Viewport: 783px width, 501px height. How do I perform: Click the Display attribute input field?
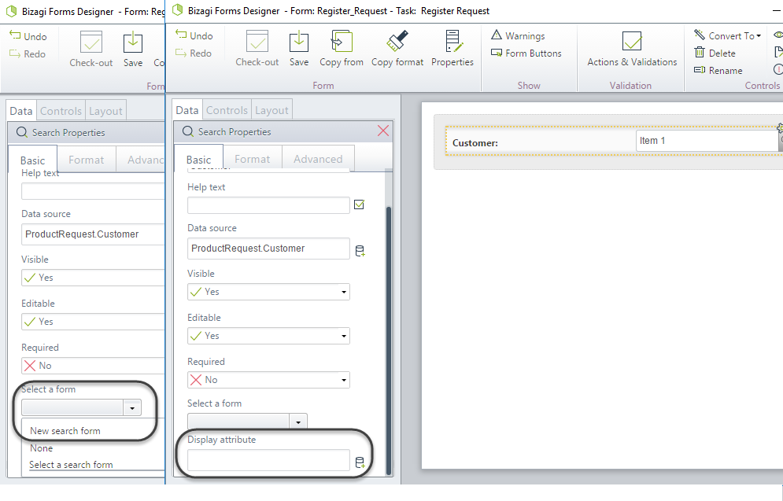[268, 460]
